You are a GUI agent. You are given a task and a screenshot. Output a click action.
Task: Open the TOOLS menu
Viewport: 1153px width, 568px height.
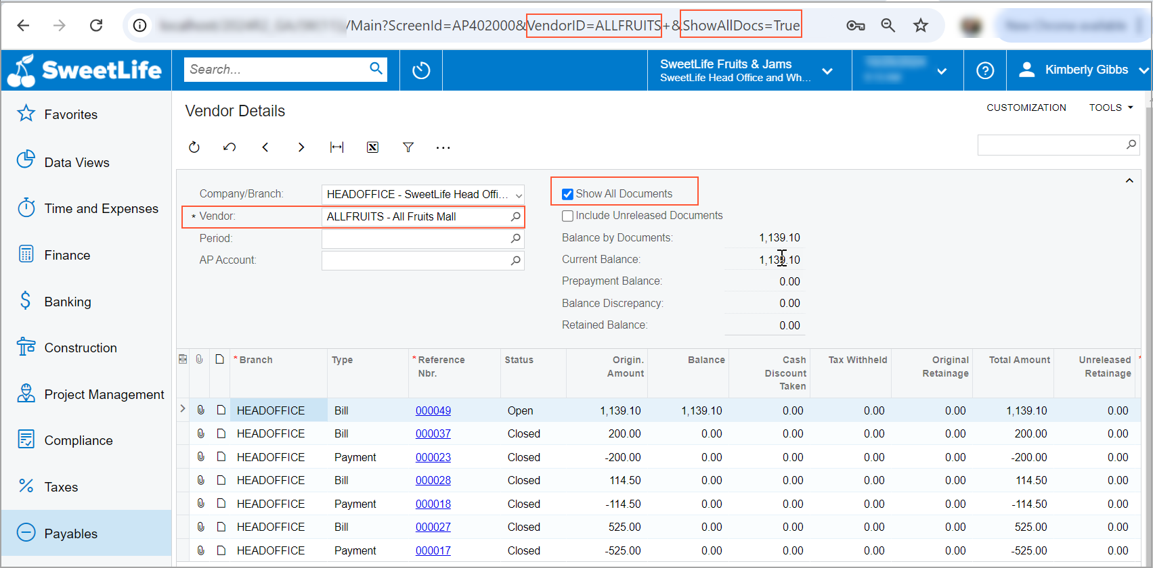[x=1110, y=108]
